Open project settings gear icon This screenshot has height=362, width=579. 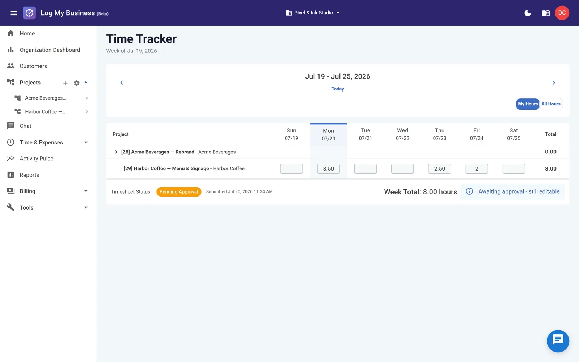(77, 83)
